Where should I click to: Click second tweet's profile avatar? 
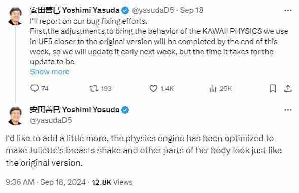[x=15, y=116]
